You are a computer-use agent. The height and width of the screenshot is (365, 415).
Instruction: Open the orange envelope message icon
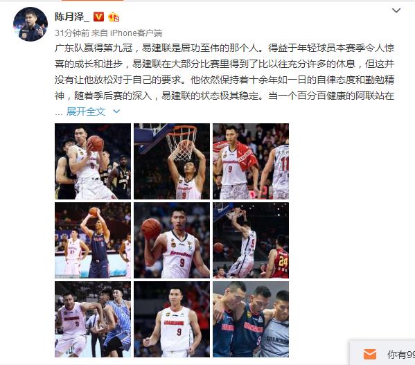pos(370,354)
